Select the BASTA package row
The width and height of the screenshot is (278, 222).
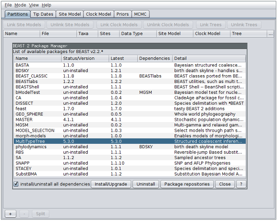click(x=130, y=65)
